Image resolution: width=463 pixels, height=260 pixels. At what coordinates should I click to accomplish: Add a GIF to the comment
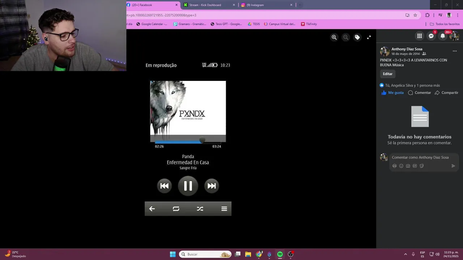coord(415,166)
